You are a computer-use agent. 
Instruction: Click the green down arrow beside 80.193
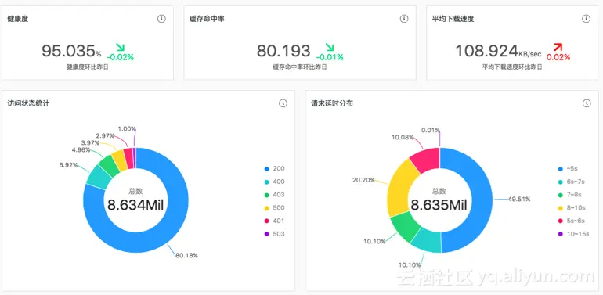(x=330, y=47)
